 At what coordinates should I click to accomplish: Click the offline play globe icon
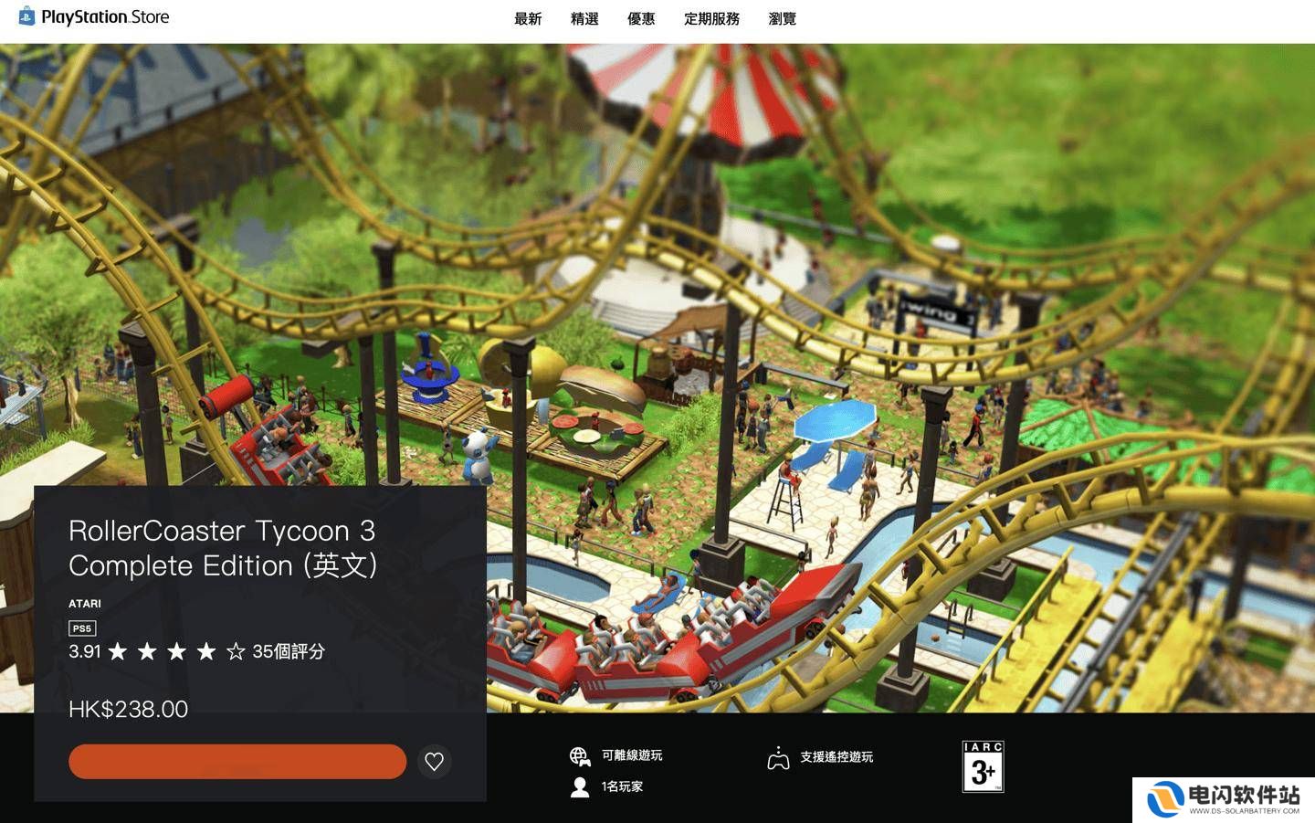(x=580, y=755)
